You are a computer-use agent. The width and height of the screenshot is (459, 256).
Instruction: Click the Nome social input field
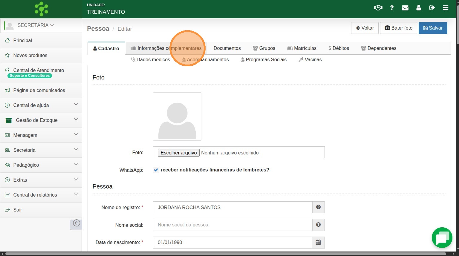[x=232, y=225]
